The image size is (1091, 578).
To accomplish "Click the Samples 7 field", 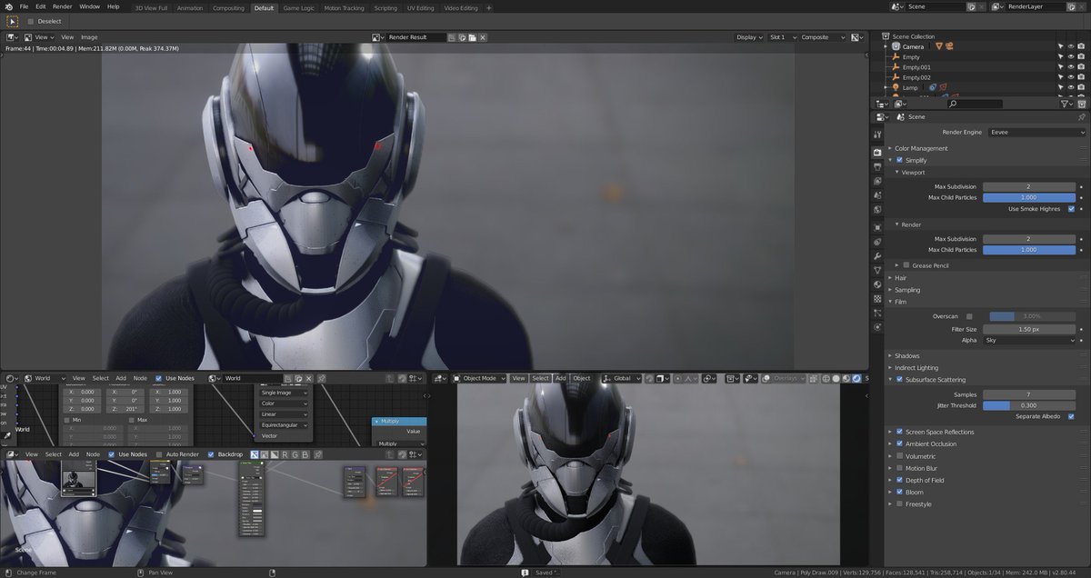I will point(1029,394).
